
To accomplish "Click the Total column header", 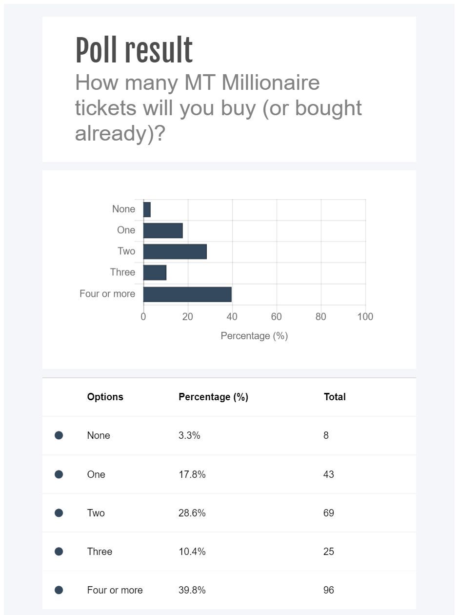I will 335,397.
